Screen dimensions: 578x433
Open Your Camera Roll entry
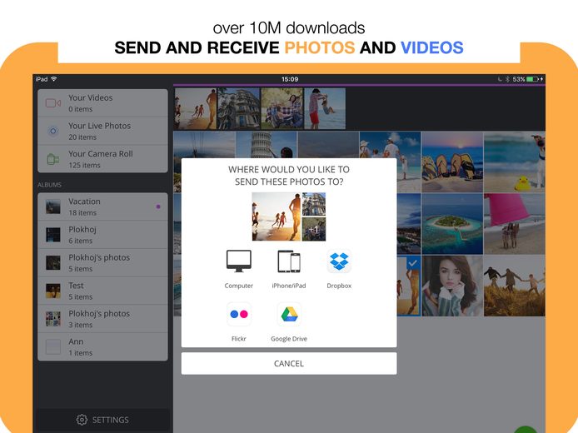(102, 159)
